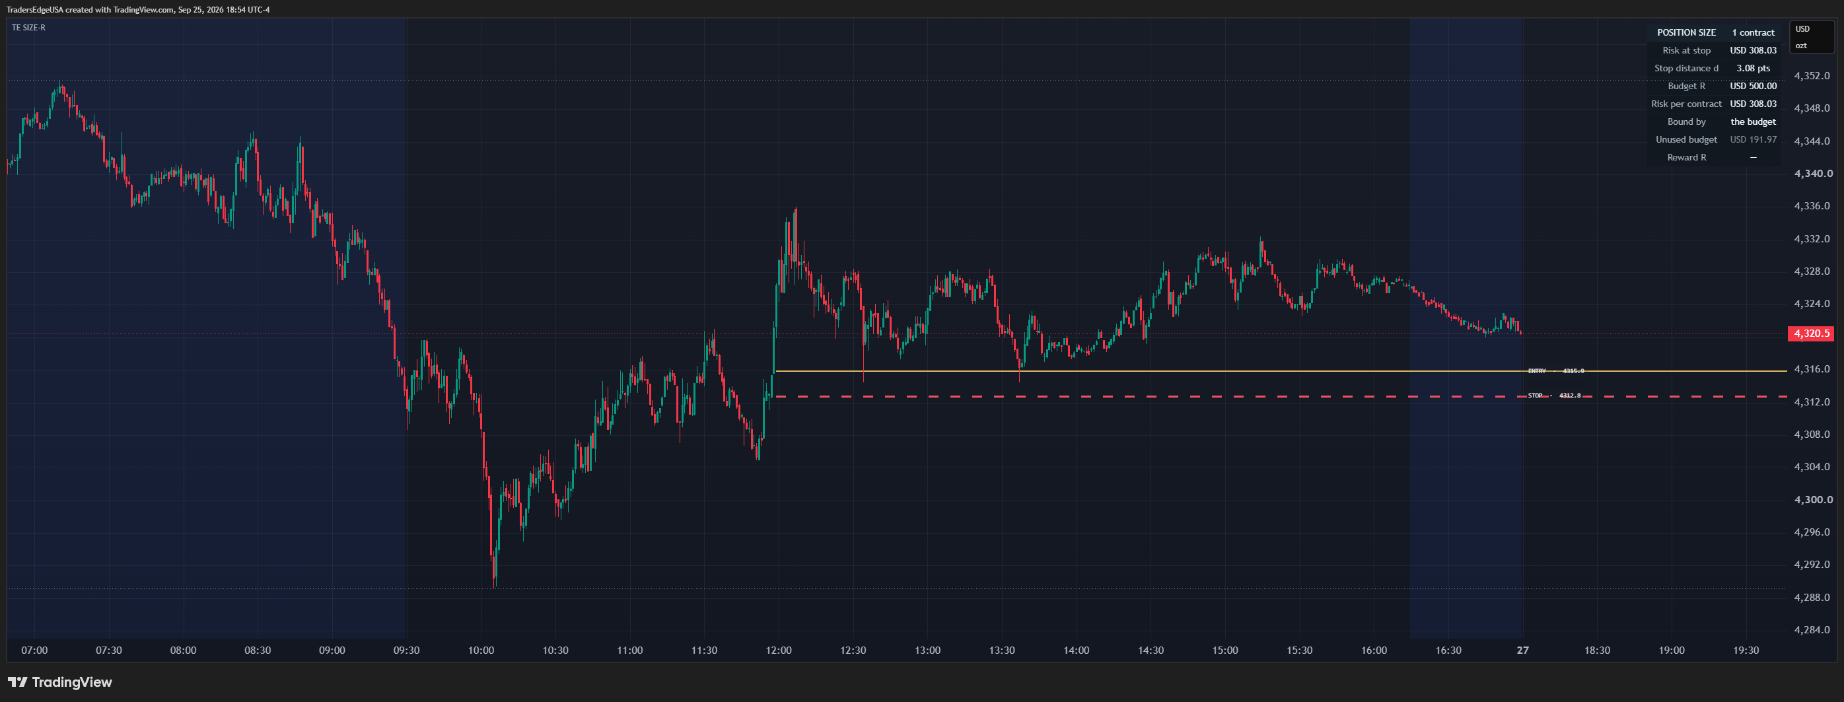Click the red 4,320.5 current price tag
The image size is (1844, 702).
point(1810,333)
